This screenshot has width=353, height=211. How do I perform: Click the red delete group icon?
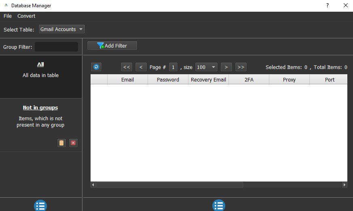click(73, 143)
